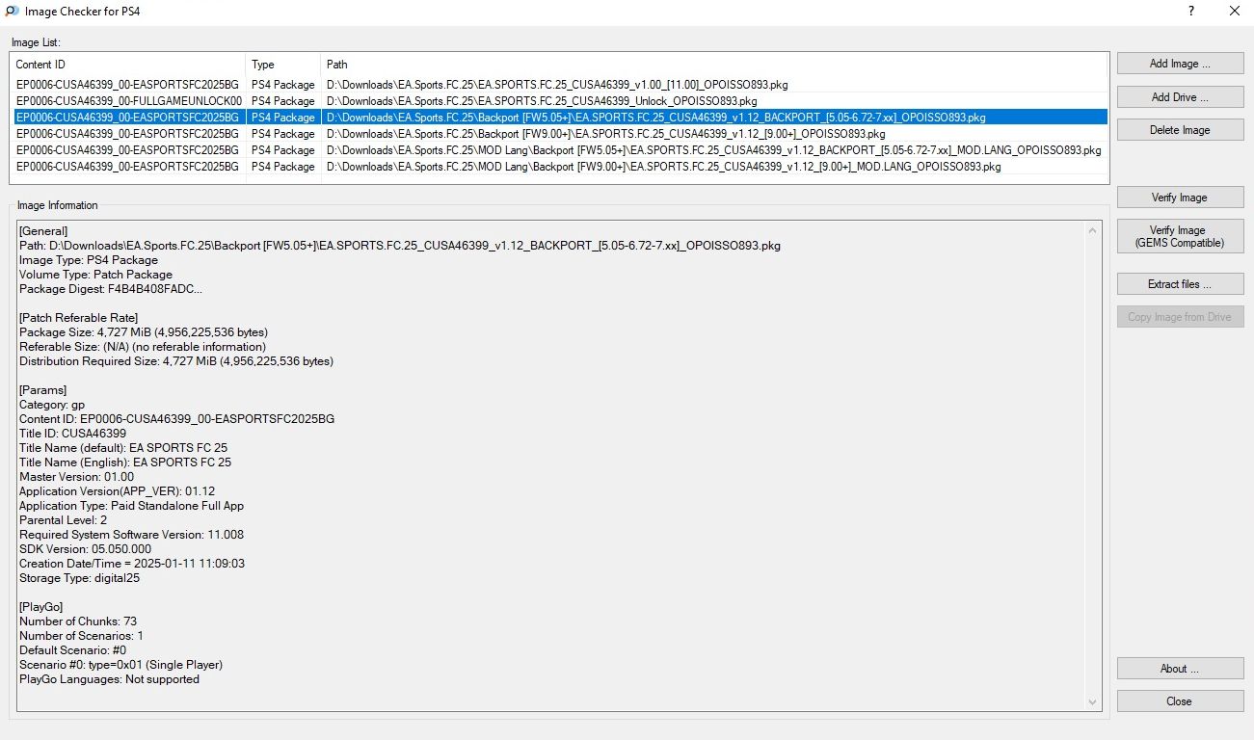Click the 'Scenario #0: type=0x01 (Single Player)' line
Image resolution: width=1254 pixels, height=740 pixels.
click(x=121, y=665)
